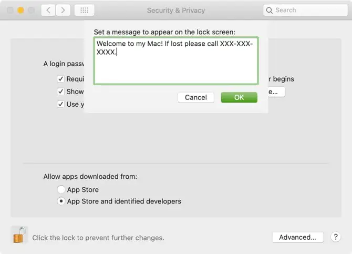Viewport: 352px width, 254px height.
Task: Click the forward navigation arrow
Action: point(64,10)
